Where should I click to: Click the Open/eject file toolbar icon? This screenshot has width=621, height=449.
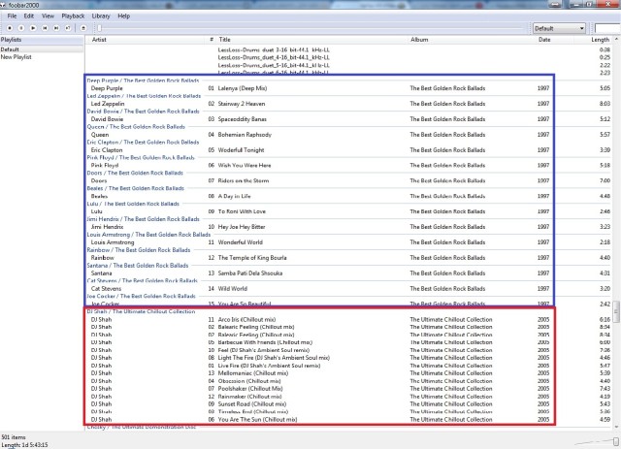click(83, 28)
